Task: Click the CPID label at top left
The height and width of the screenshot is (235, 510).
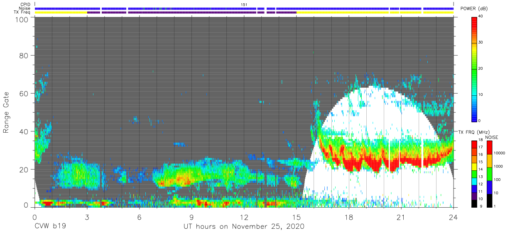Action: pyautogui.click(x=25, y=4)
